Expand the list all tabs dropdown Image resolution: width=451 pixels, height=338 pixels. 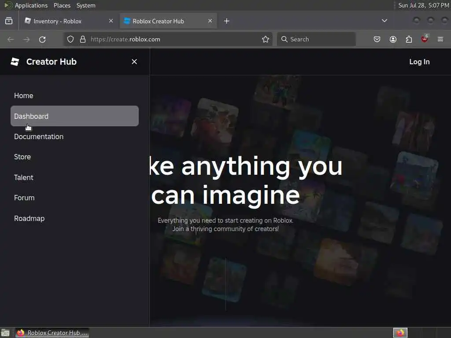pos(384,21)
